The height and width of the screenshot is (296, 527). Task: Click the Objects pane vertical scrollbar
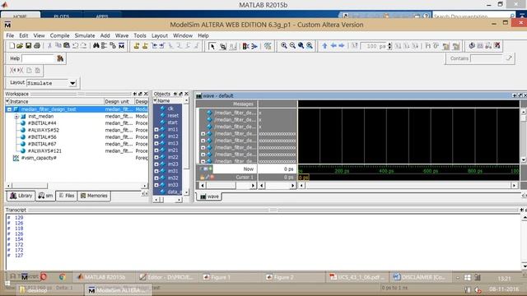coord(186,146)
